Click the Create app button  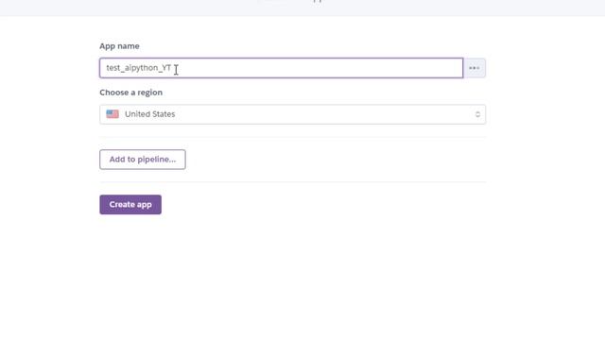130,205
